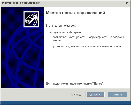The width and height of the screenshot is (131, 105).
Task: Close the wizard with the X icon
Action: tap(127, 3)
